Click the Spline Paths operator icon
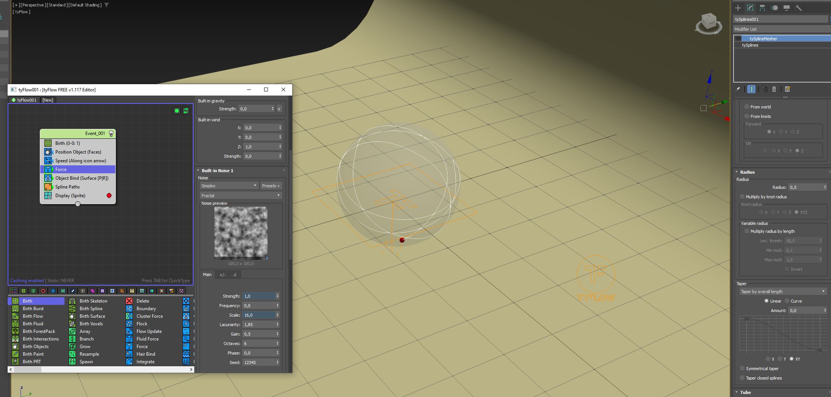 (48, 187)
